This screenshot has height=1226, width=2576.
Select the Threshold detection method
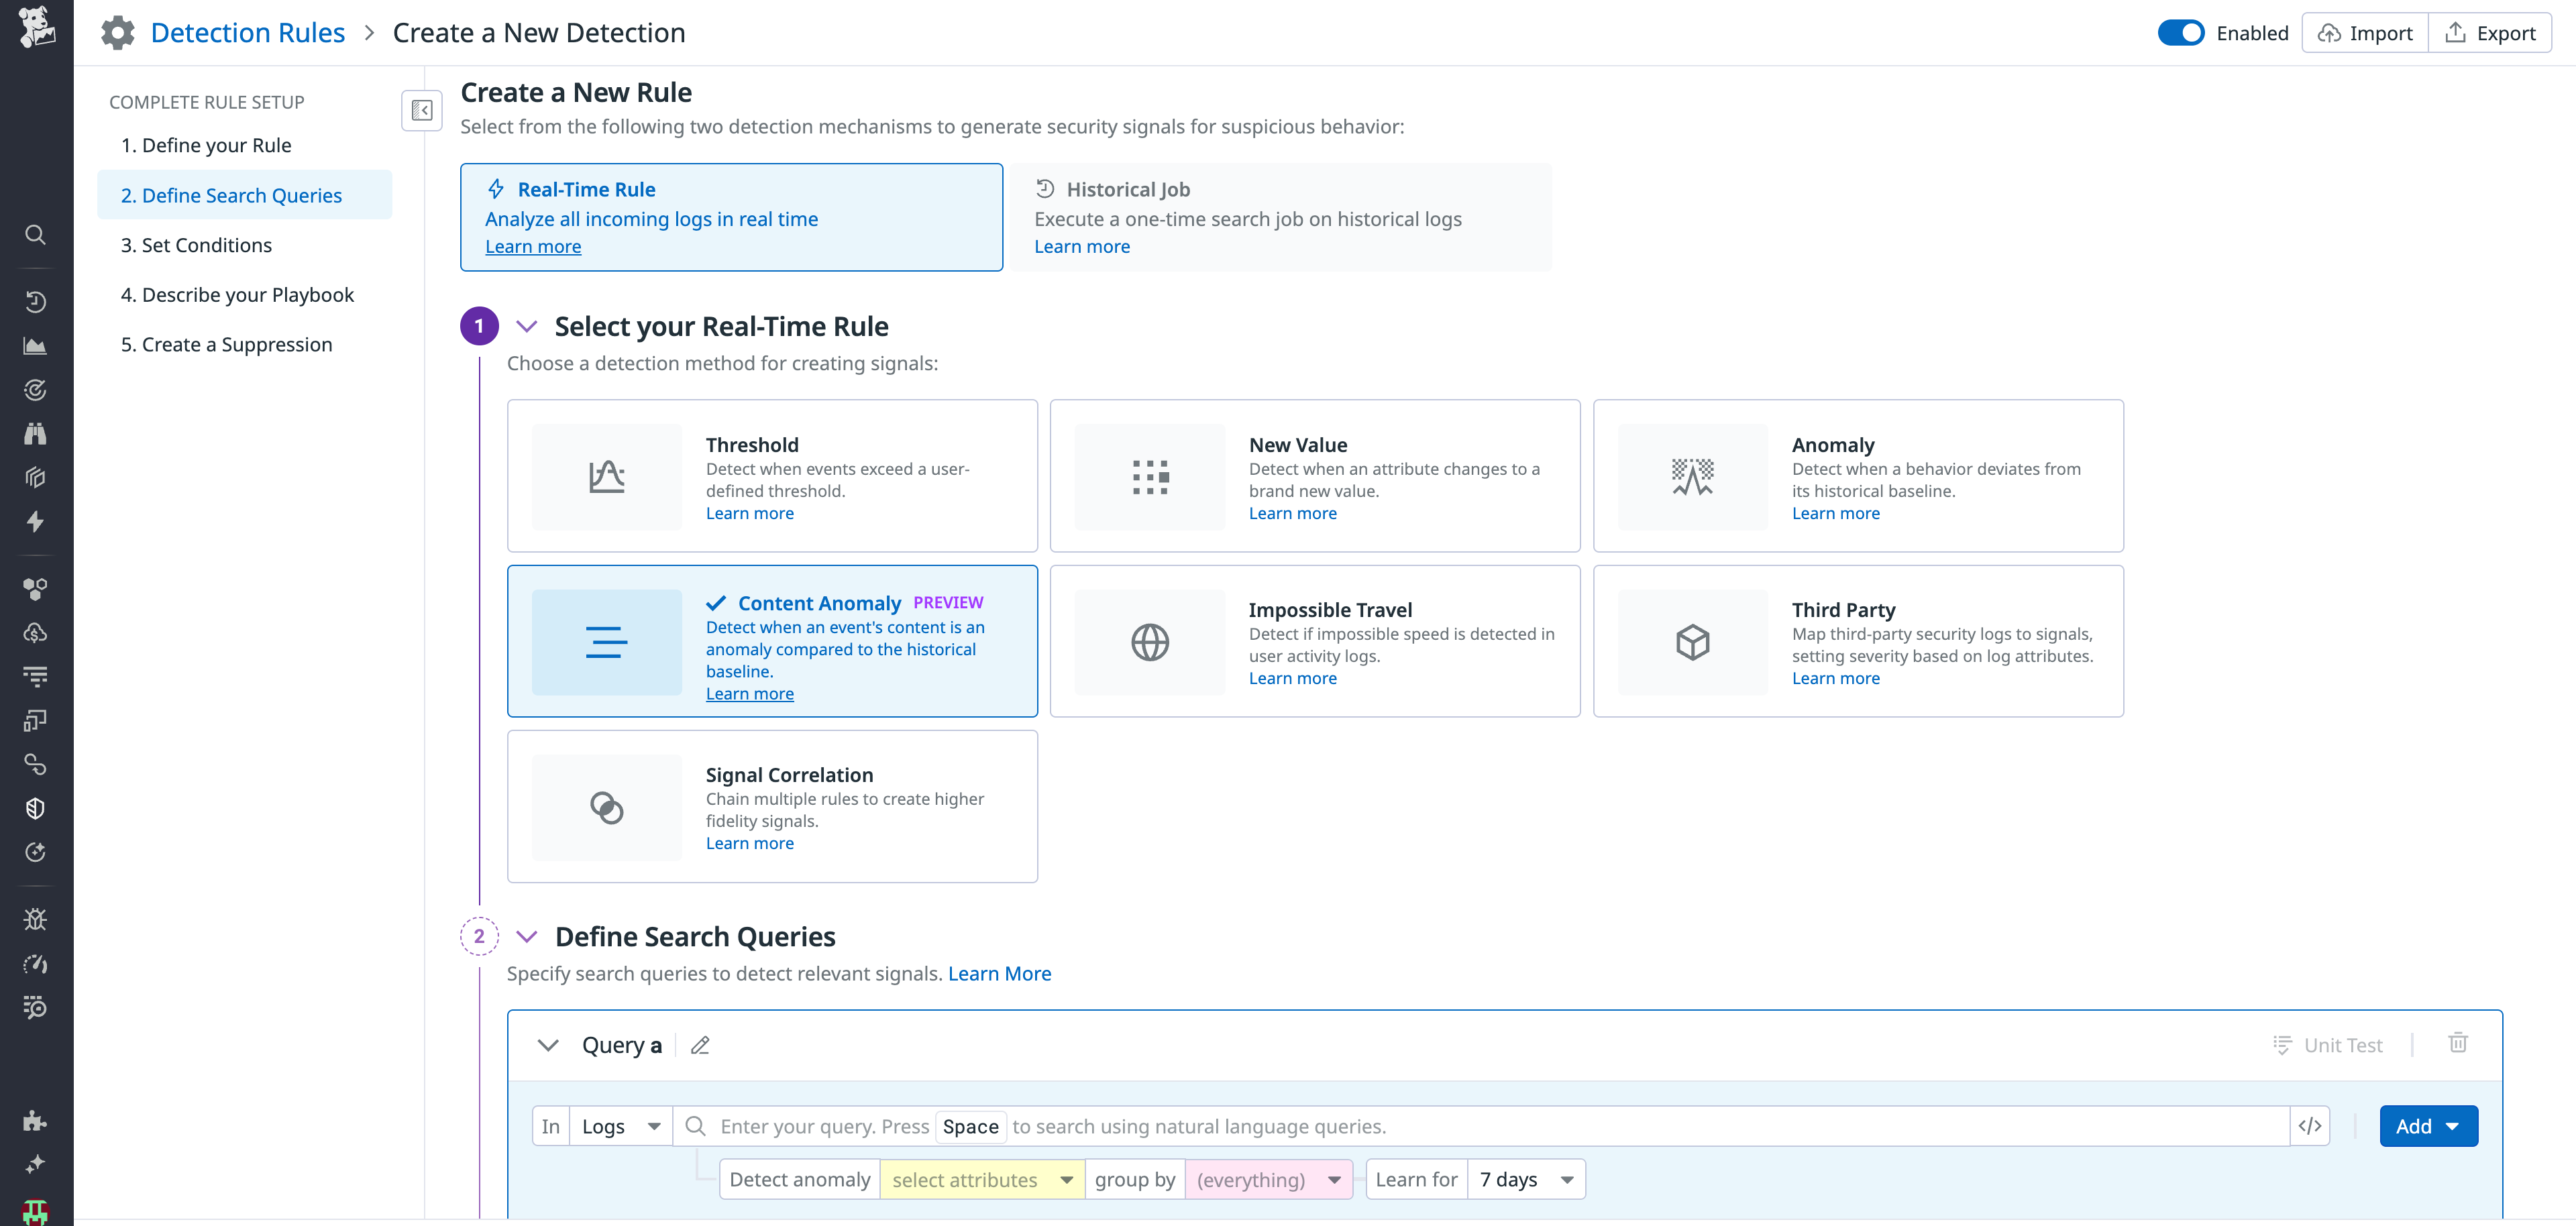[772, 476]
